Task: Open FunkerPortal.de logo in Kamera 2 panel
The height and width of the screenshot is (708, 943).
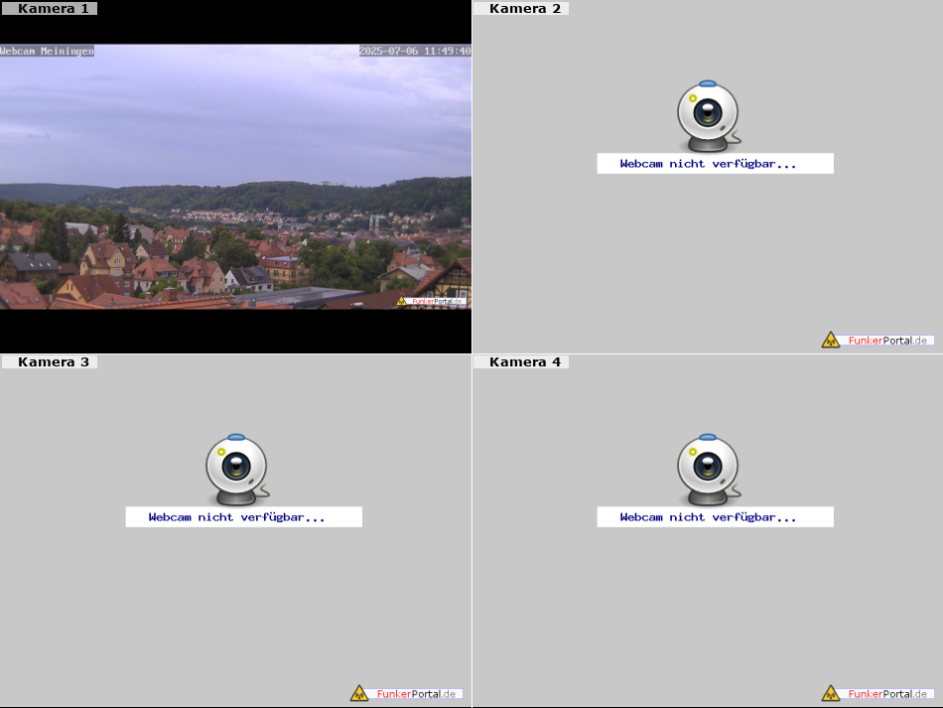Action: pos(878,340)
